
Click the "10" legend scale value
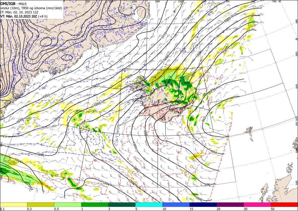coord(164,209)
